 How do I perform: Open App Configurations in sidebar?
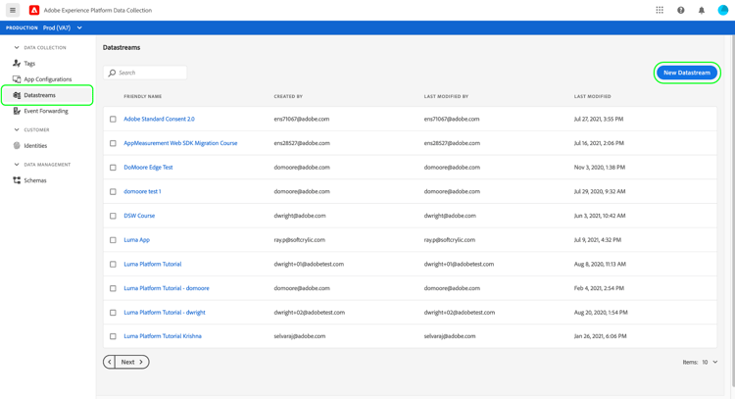(x=48, y=79)
